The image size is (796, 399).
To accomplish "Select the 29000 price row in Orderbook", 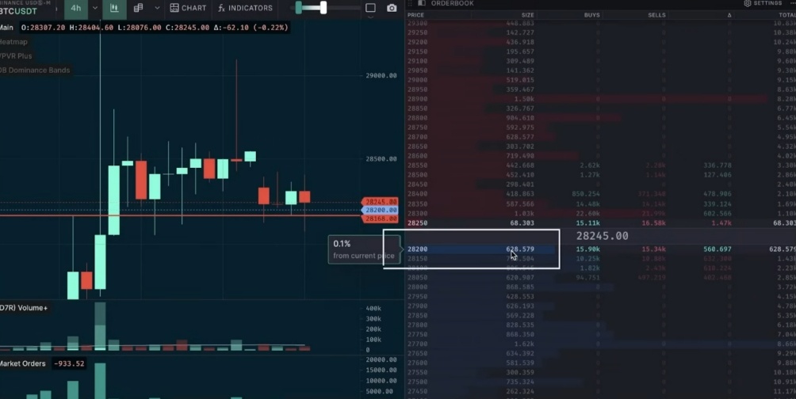I will point(600,80).
